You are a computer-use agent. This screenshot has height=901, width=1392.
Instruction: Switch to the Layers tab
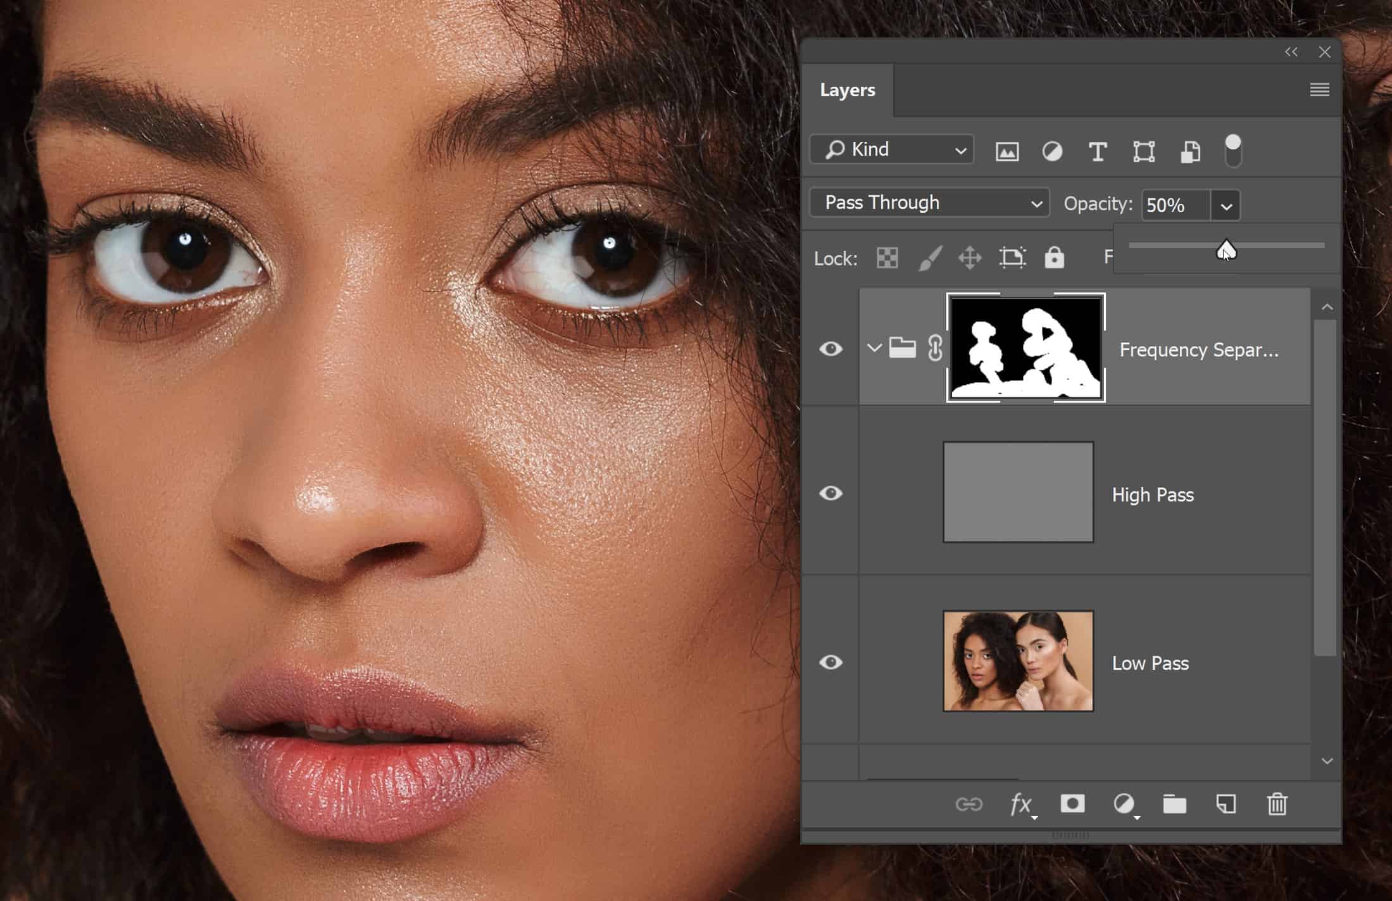click(x=848, y=90)
